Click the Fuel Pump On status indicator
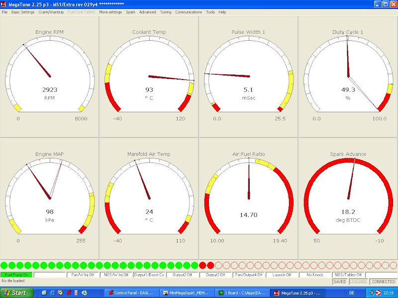Image resolution: width=398 pixels, height=298 pixels. click(16, 275)
